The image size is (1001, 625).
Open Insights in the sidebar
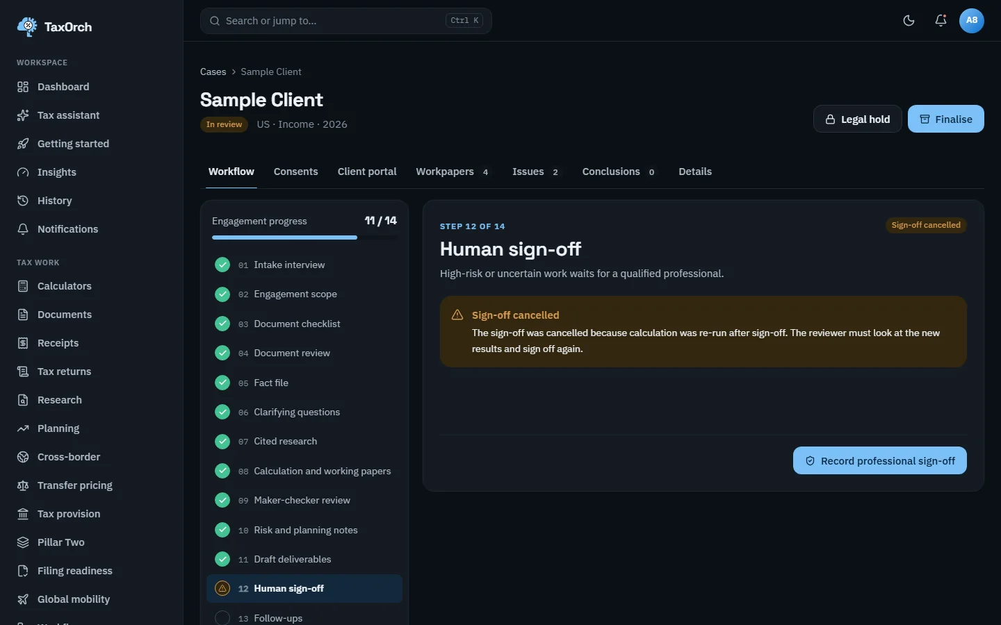(x=92, y=172)
